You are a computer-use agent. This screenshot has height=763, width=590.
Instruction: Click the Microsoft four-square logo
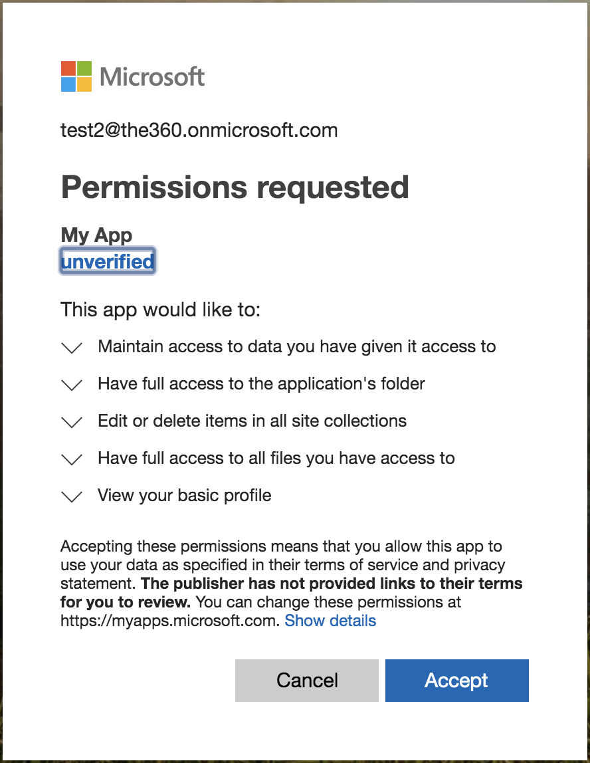coord(76,76)
